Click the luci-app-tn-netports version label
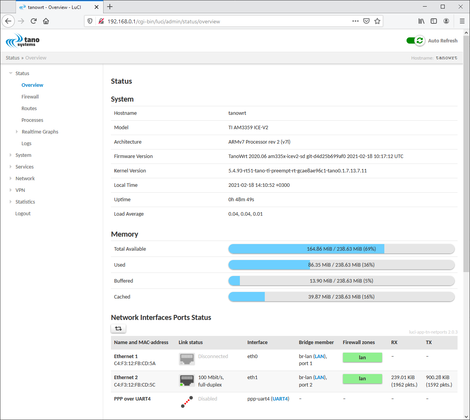 coord(433,332)
